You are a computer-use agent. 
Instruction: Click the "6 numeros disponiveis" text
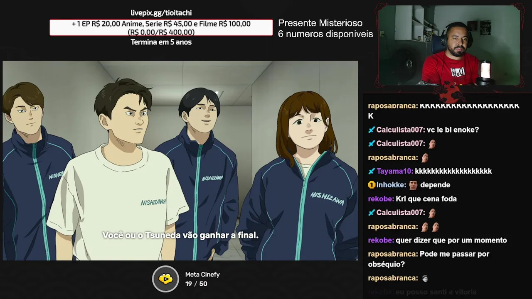coord(325,34)
